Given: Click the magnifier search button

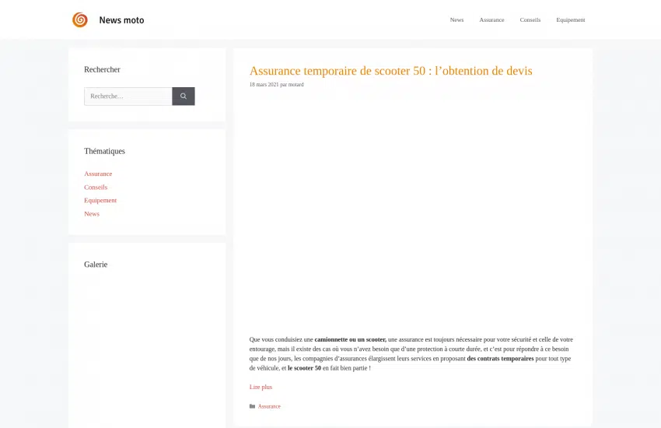Looking at the screenshot, I should tap(184, 96).
